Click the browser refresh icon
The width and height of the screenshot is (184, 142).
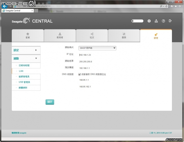pos(166,6)
